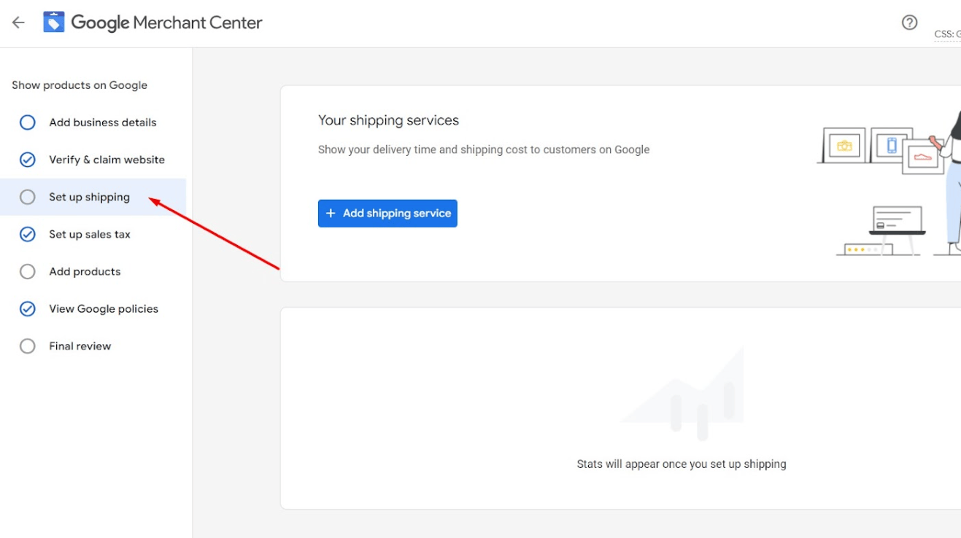Open the help question mark icon

click(x=909, y=23)
